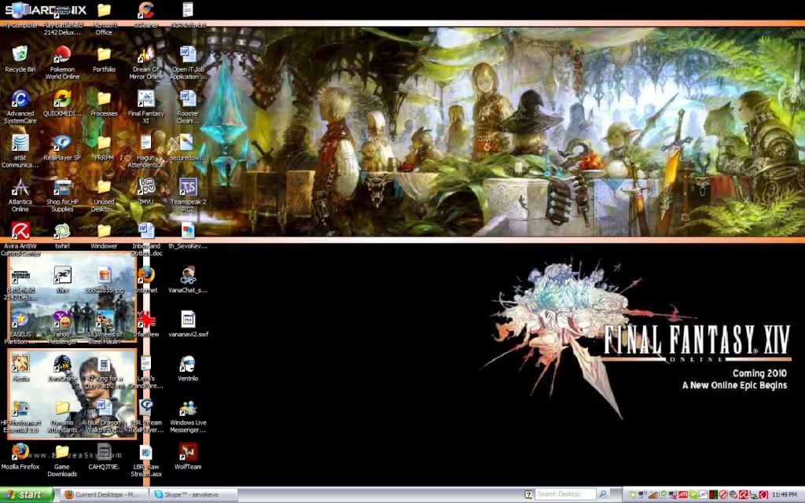
Task: Launch the Xero Online shortcut
Action: click(62, 363)
